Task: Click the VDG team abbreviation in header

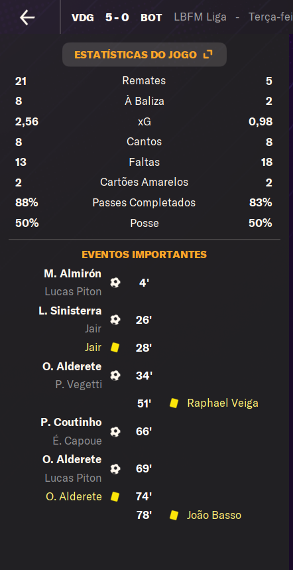Action: click(x=83, y=17)
